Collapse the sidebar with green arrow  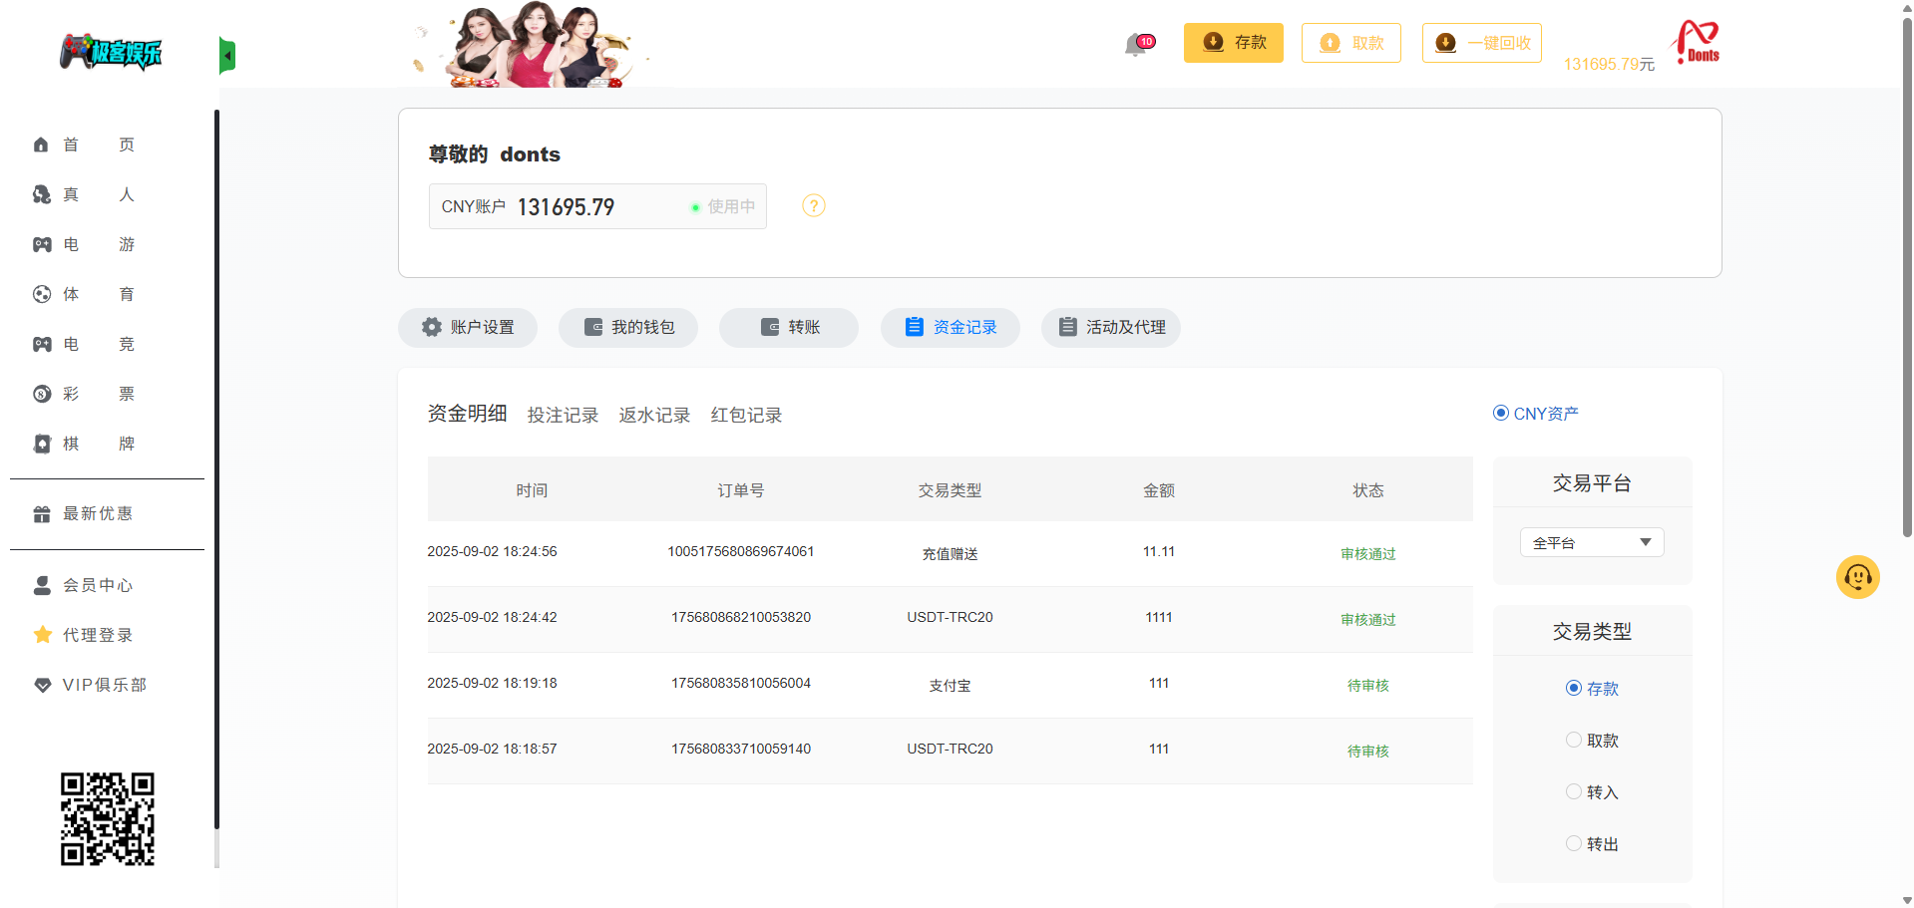(227, 56)
